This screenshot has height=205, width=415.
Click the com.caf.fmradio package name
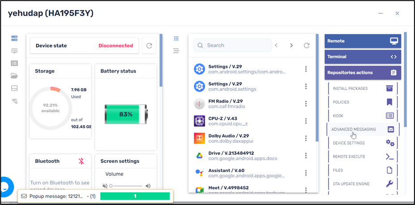227,107
